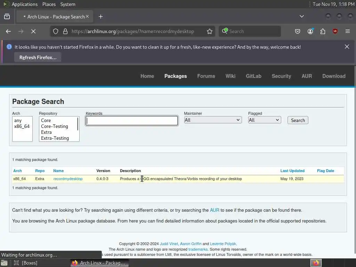Open the extensions puzzle icon
356x267 pixels.
(x=323, y=31)
